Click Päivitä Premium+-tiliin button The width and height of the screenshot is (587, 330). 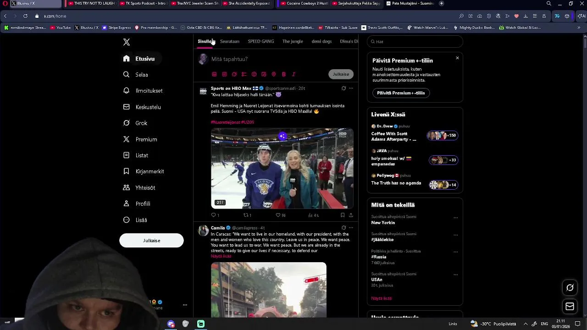[x=401, y=93]
